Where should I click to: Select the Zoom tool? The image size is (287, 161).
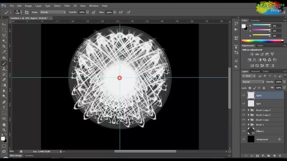click(4, 130)
